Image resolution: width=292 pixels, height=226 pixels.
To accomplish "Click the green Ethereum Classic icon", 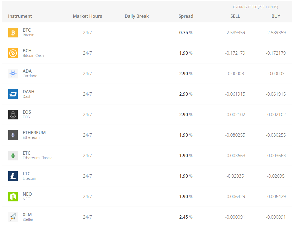I will tap(13, 155).
